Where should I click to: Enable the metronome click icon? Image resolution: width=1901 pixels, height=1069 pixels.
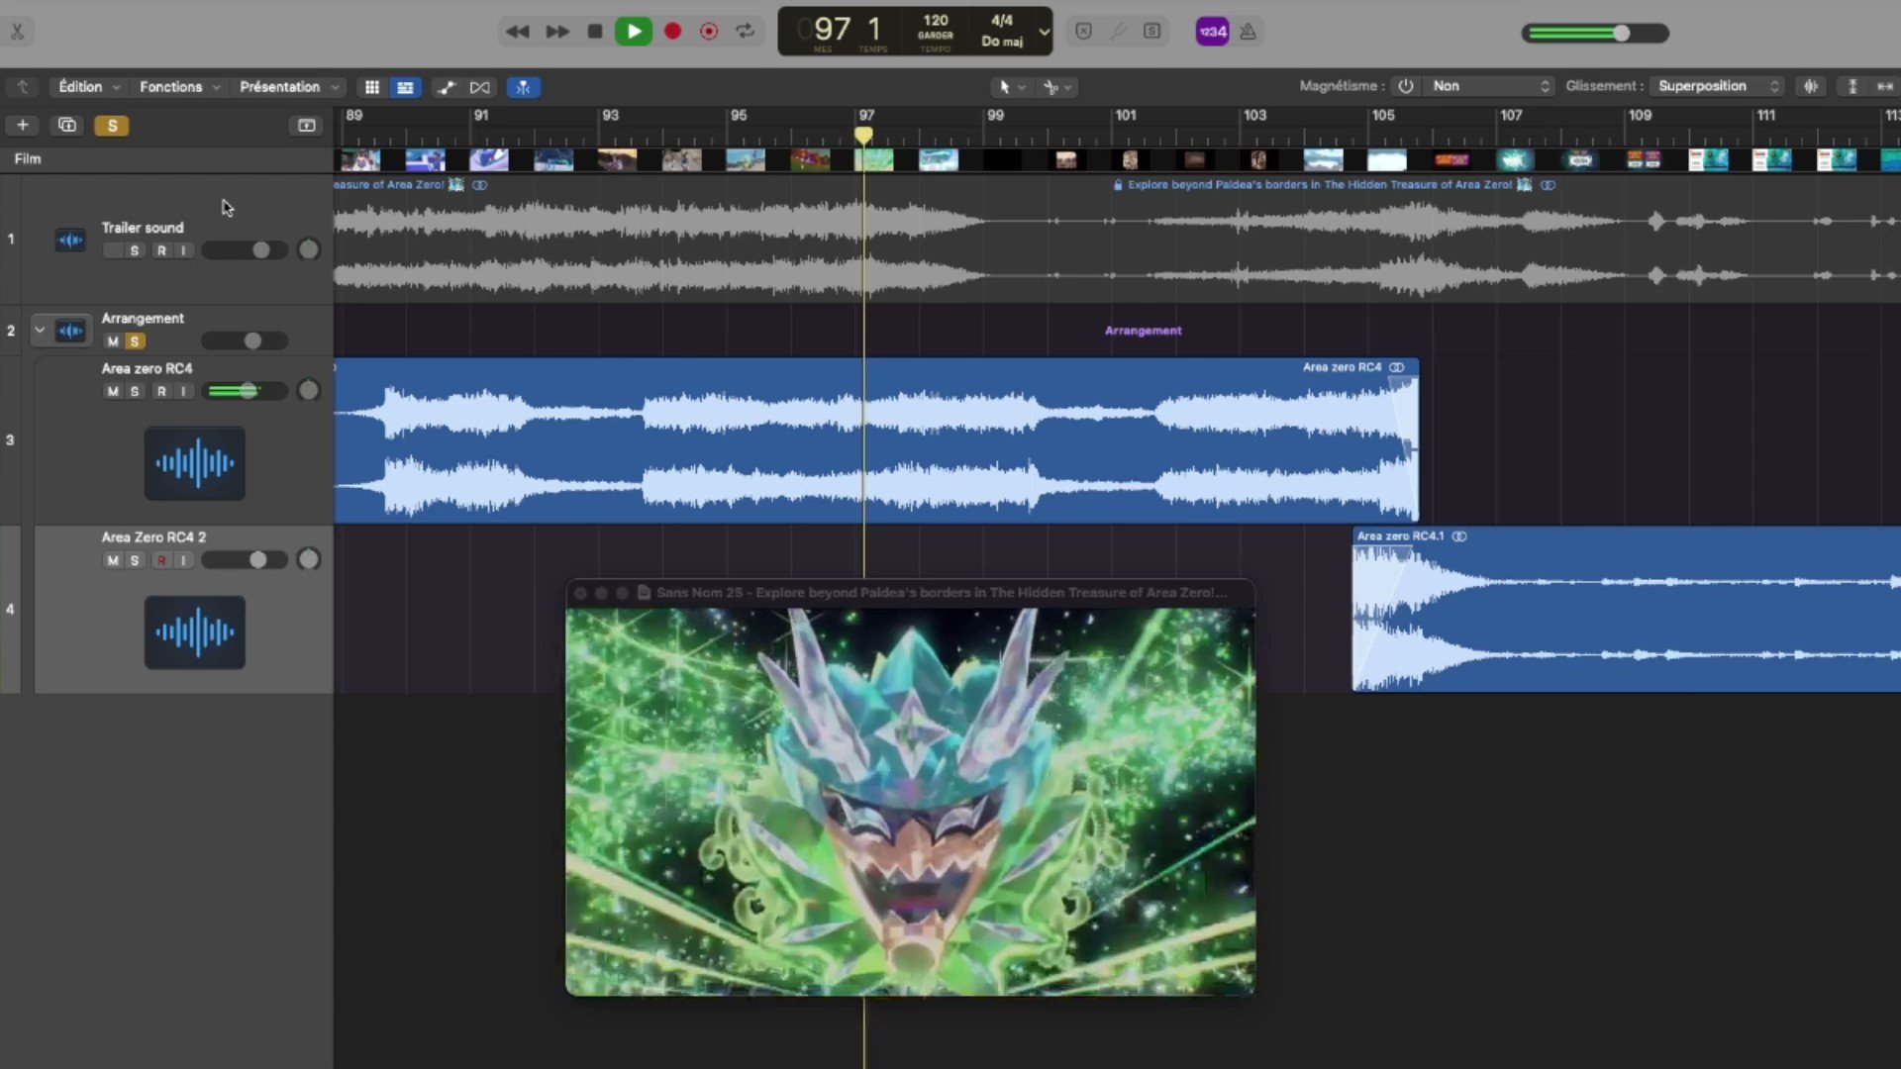[1248, 32]
